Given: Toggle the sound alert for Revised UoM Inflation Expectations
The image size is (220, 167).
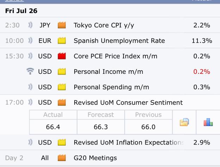Looking at the screenshot, I should pos(30,142).
